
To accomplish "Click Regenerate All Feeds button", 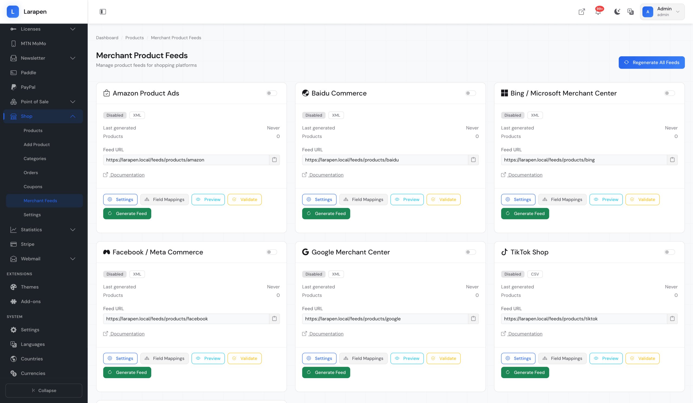I will click(x=651, y=62).
